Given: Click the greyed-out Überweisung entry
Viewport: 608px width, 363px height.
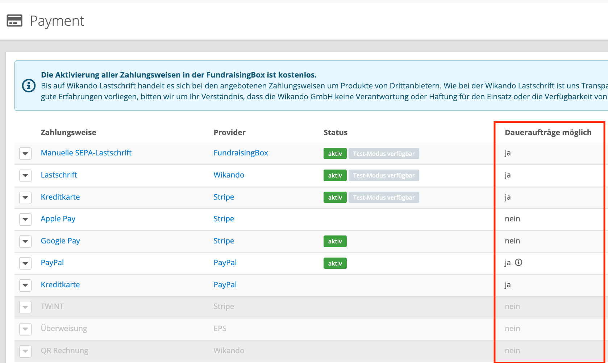Looking at the screenshot, I should tap(64, 329).
